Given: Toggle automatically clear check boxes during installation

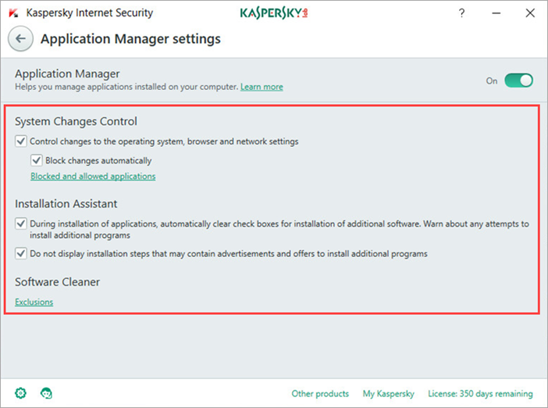Looking at the screenshot, I should click(x=20, y=224).
